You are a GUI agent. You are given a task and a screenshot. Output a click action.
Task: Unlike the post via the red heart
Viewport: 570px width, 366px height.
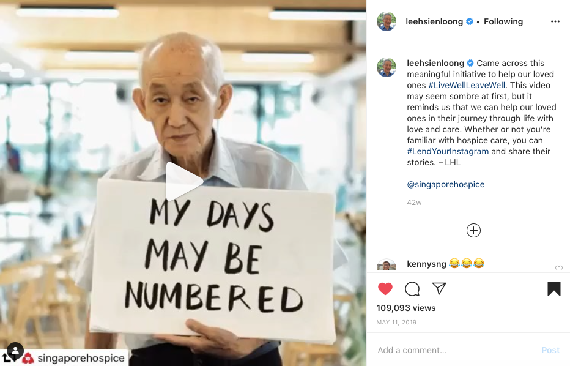click(x=385, y=289)
